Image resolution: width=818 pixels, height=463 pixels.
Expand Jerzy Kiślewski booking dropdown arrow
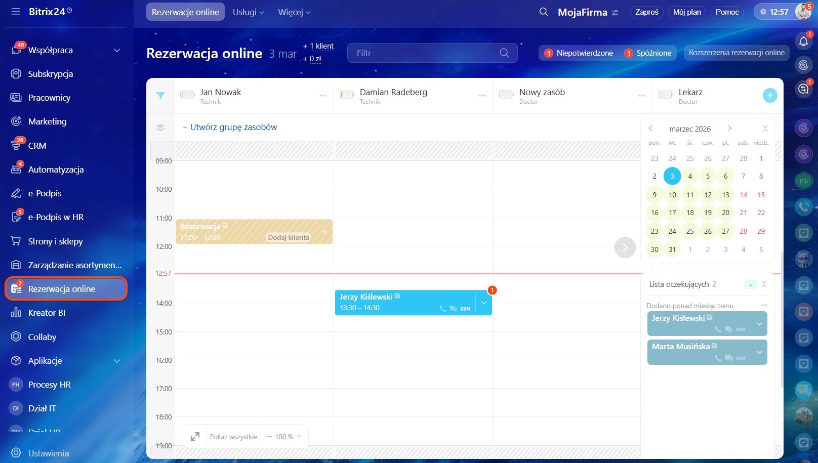(483, 303)
